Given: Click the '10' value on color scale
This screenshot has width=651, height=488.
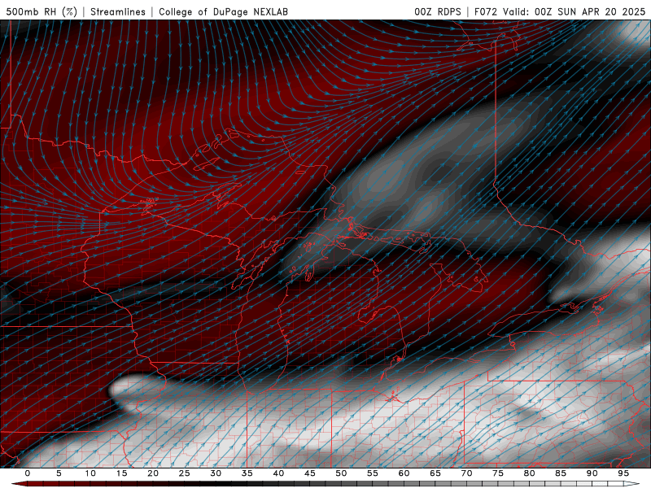Looking at the screenshot, I should (90, 473).
